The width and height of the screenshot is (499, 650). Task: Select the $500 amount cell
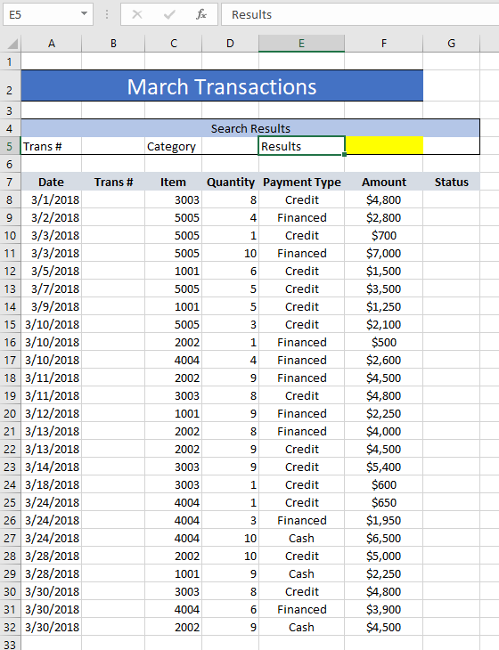(x=384, y=343)
